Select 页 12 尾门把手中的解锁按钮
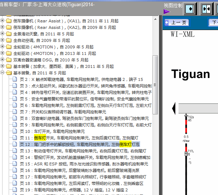 (x=80, y=144)
